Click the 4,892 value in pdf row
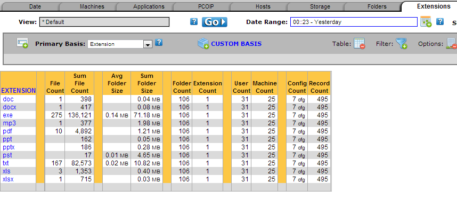The height and width of the screenshot is (199, 457). click(83, 131)
